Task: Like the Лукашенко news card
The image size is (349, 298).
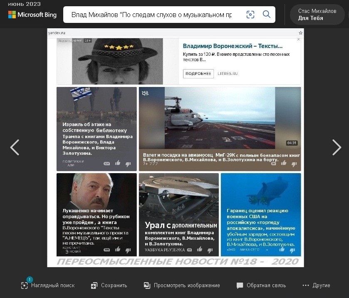Action: (x=118, y=249)
